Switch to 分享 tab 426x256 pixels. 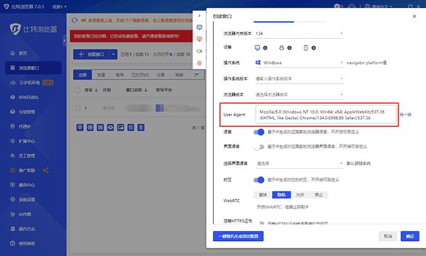[x=160, y=75]
